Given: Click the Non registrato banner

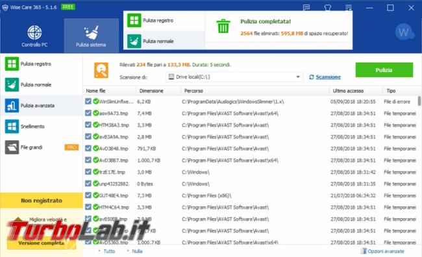Looking at the screenshot, I should (42, 201).
